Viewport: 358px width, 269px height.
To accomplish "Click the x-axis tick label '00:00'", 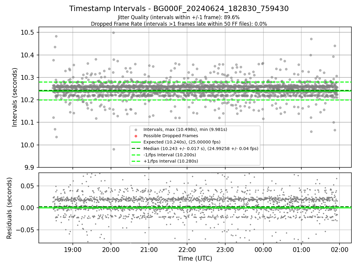I will coord(263,250).
